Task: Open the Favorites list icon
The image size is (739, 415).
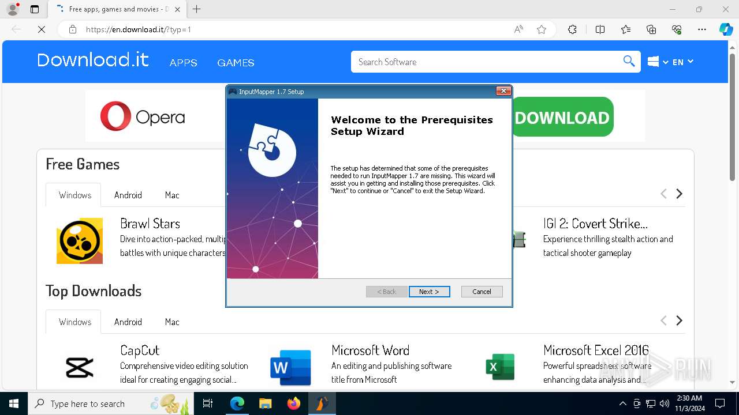Action: pyautogui.click(x=626, y=29)
